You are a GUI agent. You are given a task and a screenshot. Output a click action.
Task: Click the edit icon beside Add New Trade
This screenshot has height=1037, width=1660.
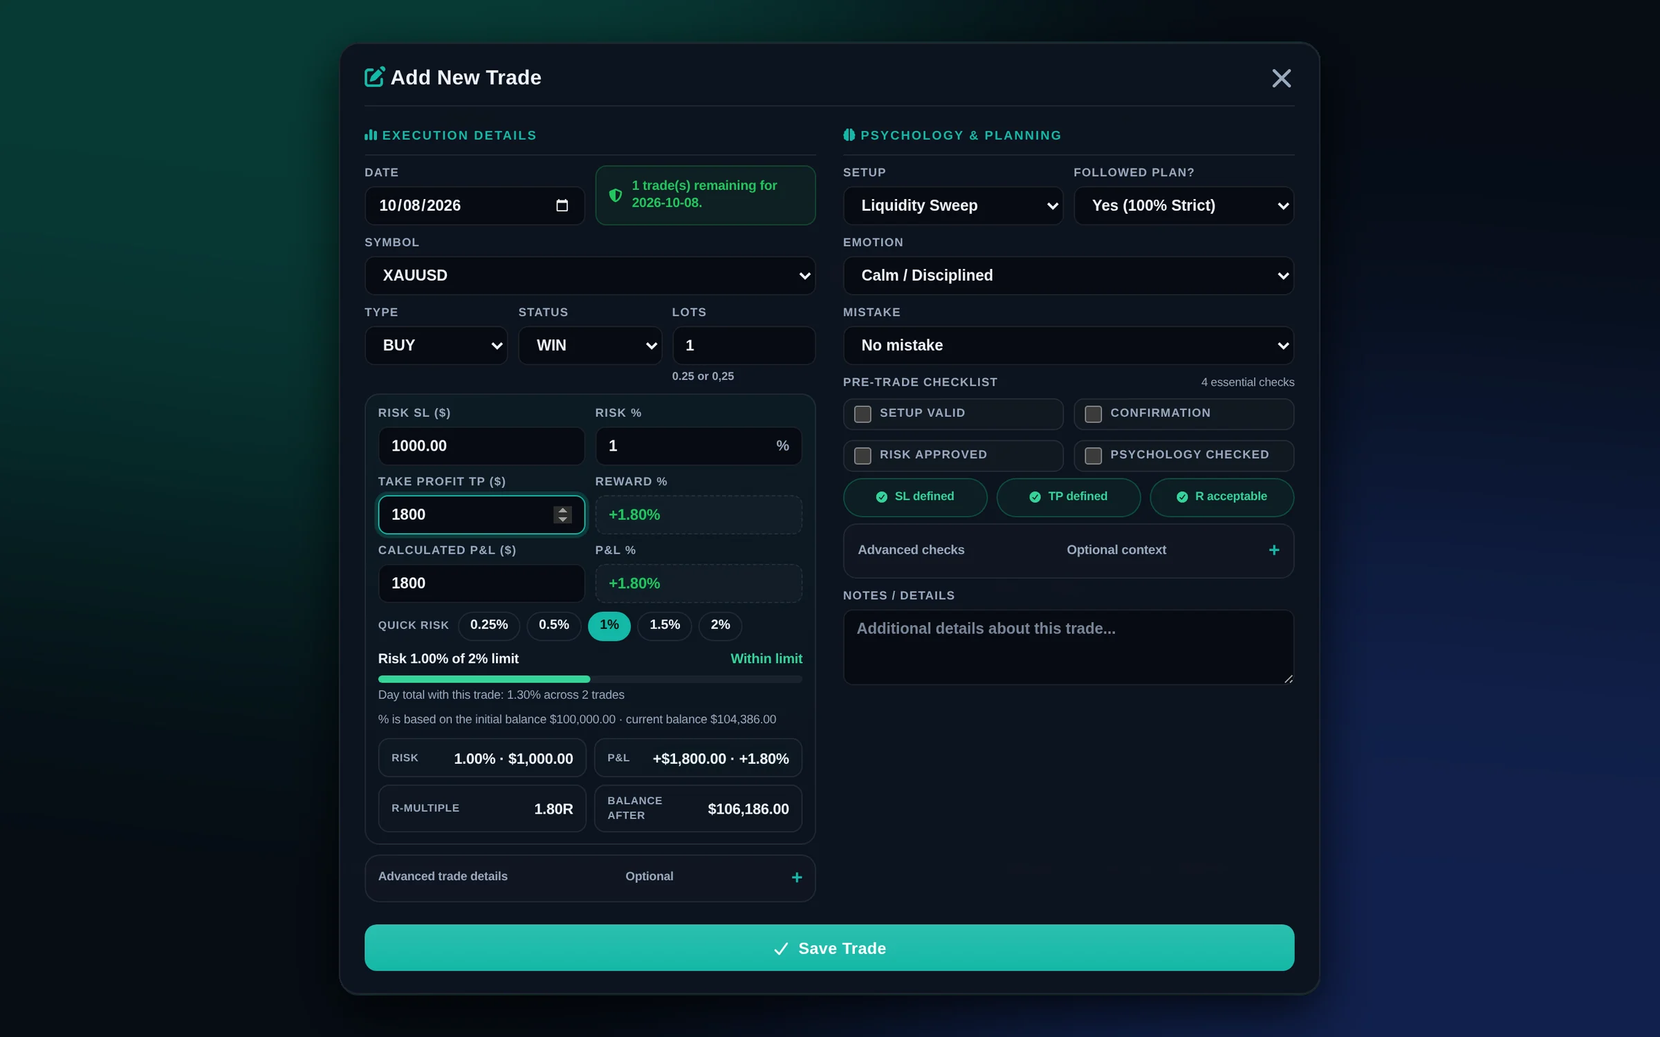click(374, 77)
